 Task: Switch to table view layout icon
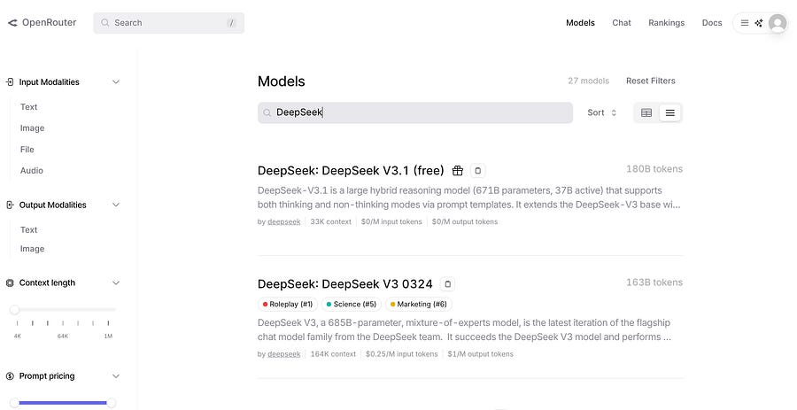tap(646, 112)
